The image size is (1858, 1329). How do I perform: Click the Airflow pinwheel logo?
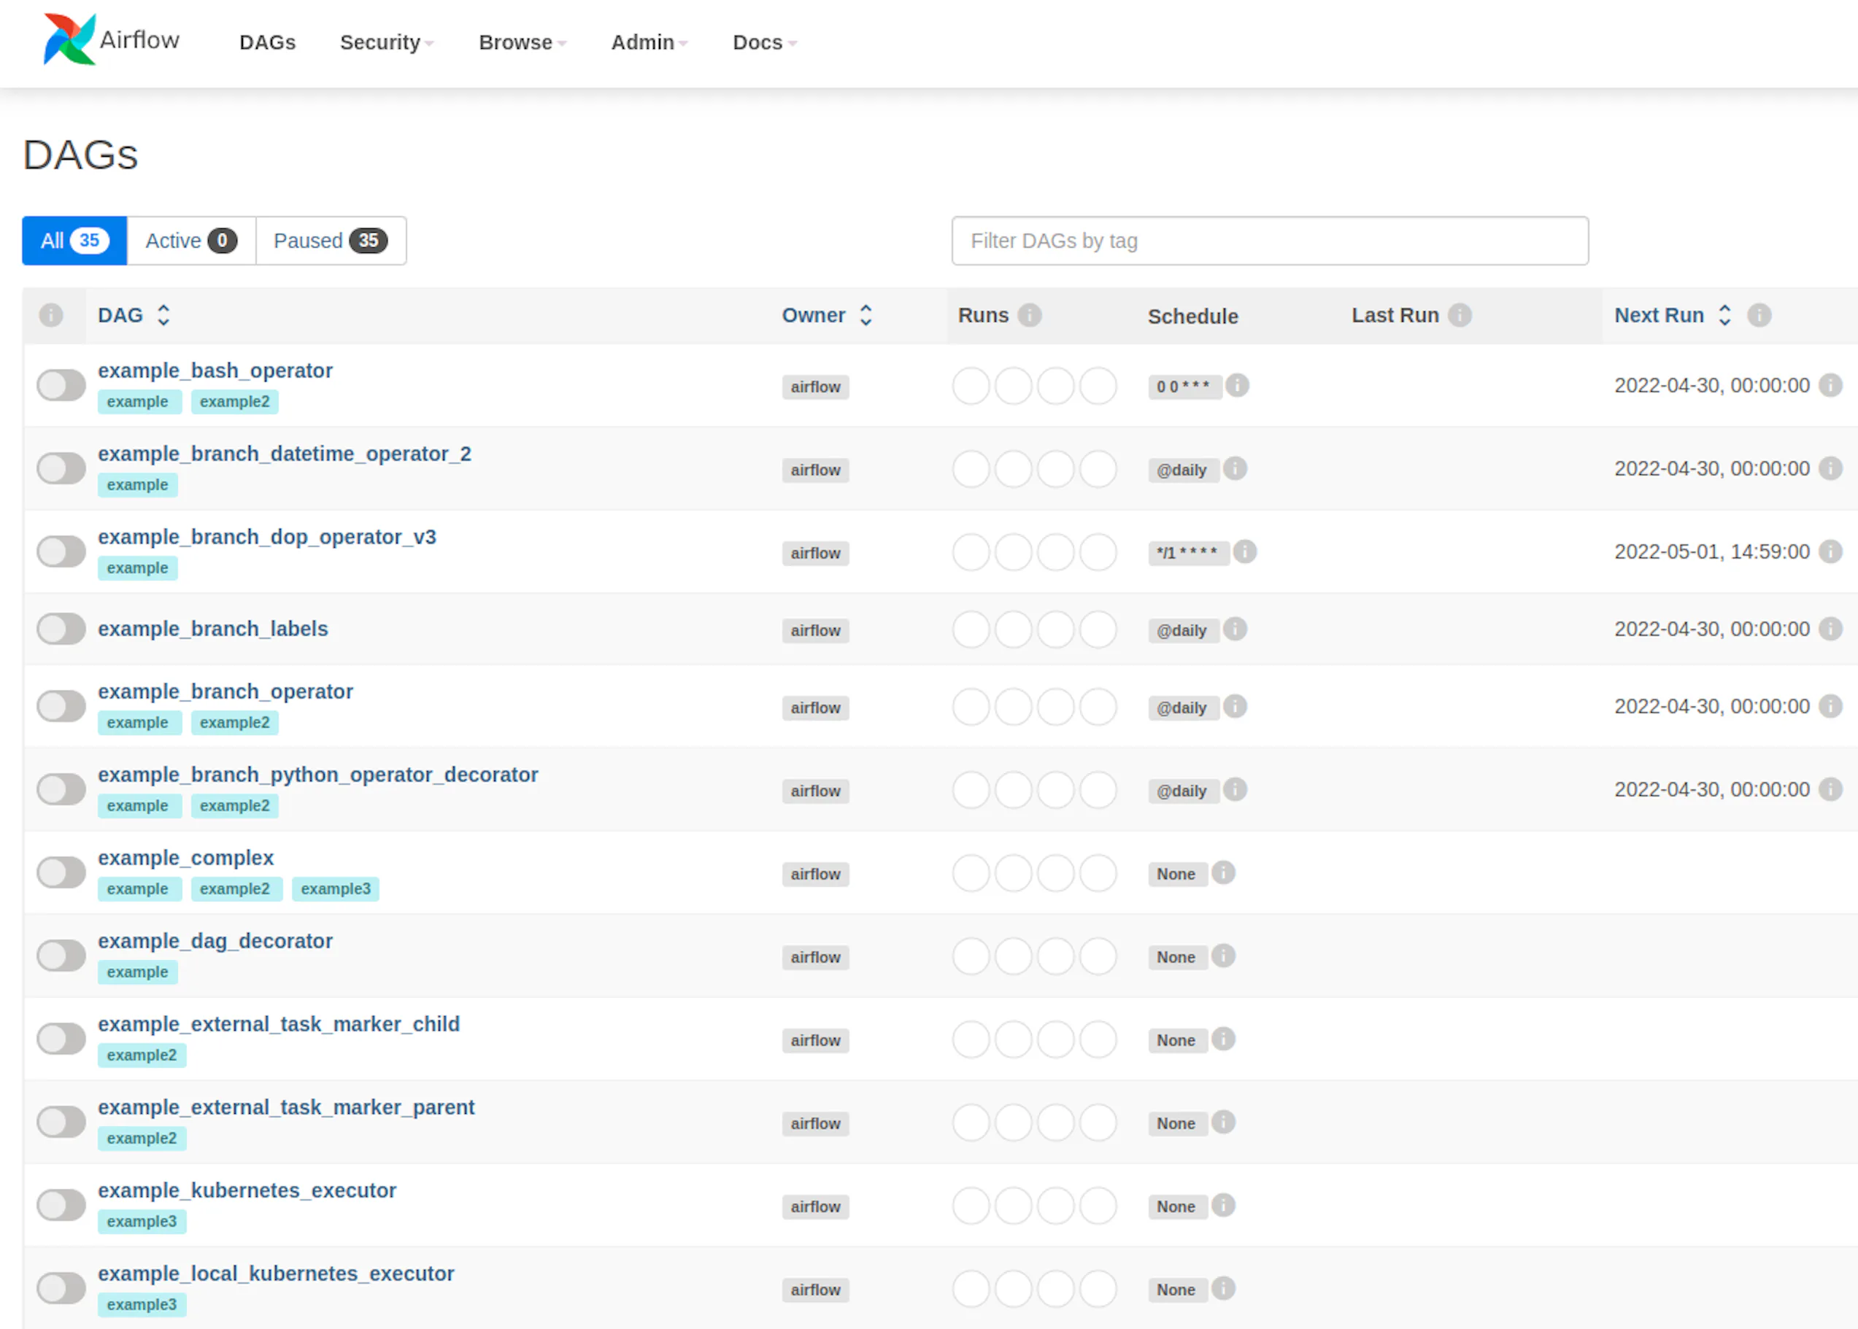click(x=69, y=39)
